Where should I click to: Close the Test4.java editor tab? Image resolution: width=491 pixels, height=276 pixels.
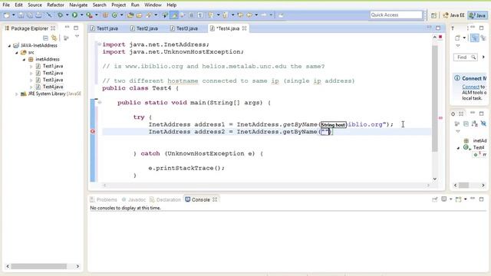[x=244, y=28]
